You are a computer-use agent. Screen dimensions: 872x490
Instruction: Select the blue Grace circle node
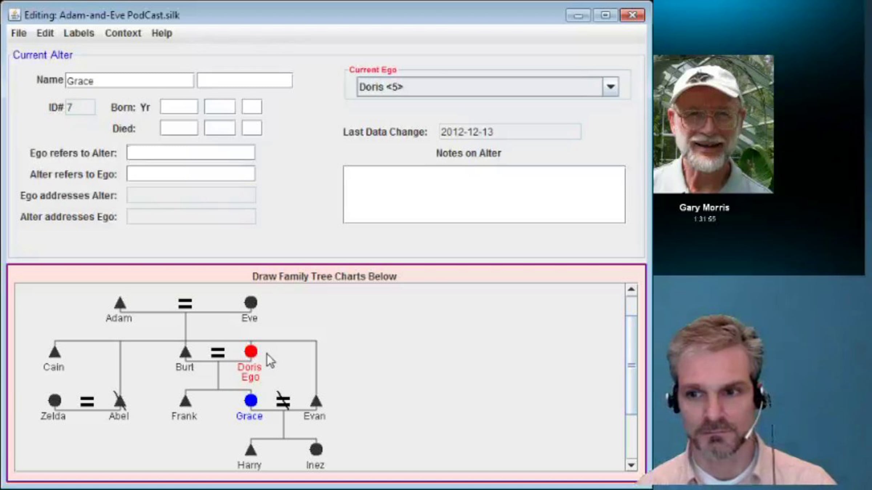[251, 400]
